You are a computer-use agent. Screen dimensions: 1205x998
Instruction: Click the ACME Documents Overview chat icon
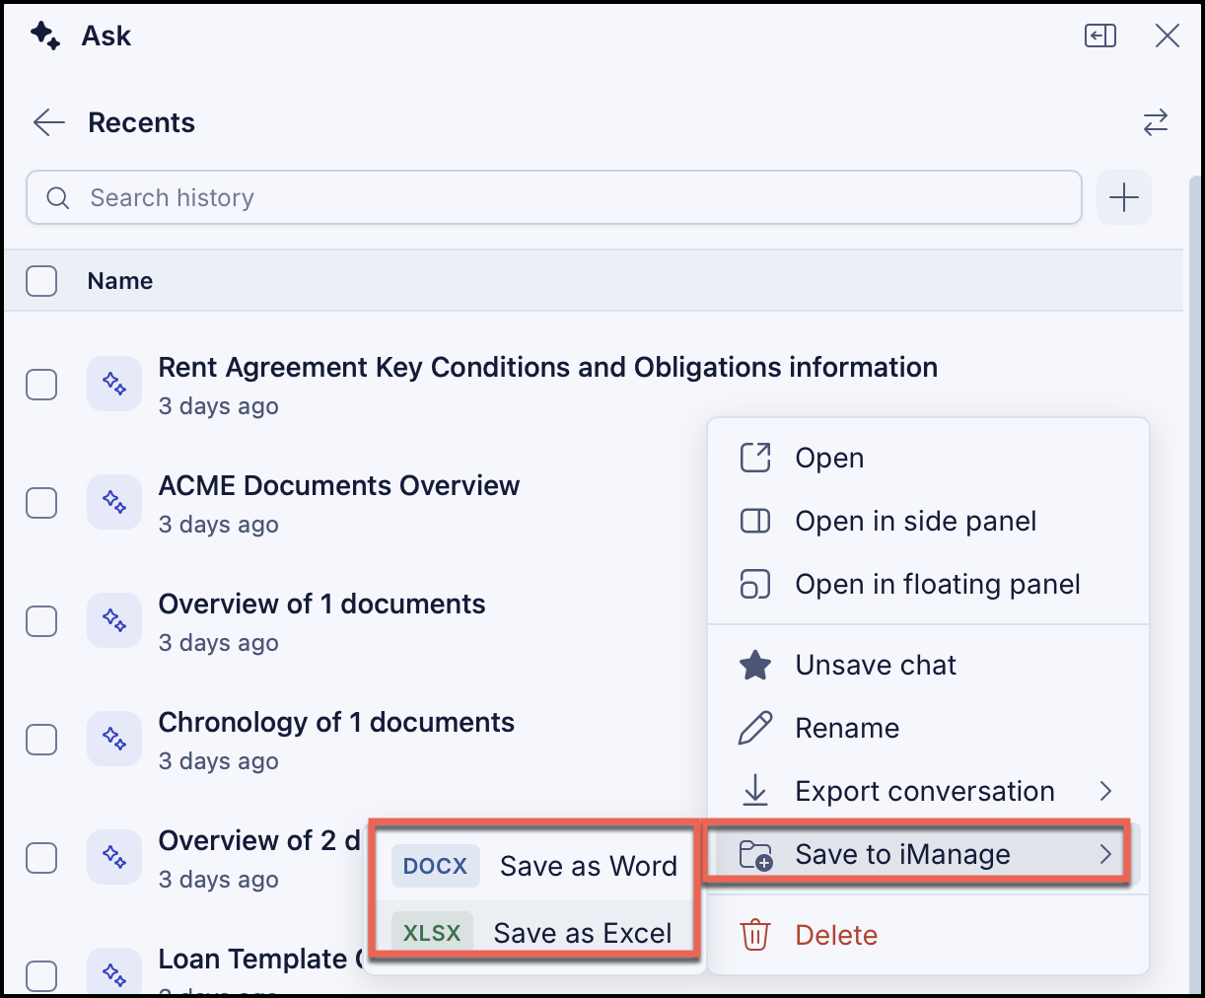[114, 503]
